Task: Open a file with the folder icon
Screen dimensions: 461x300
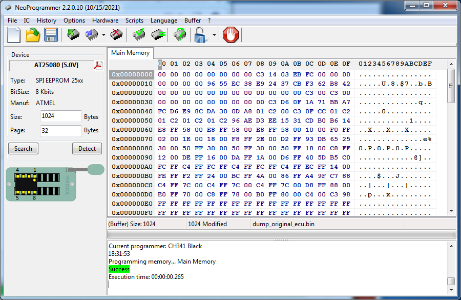Action: click(x=33, y=35)
